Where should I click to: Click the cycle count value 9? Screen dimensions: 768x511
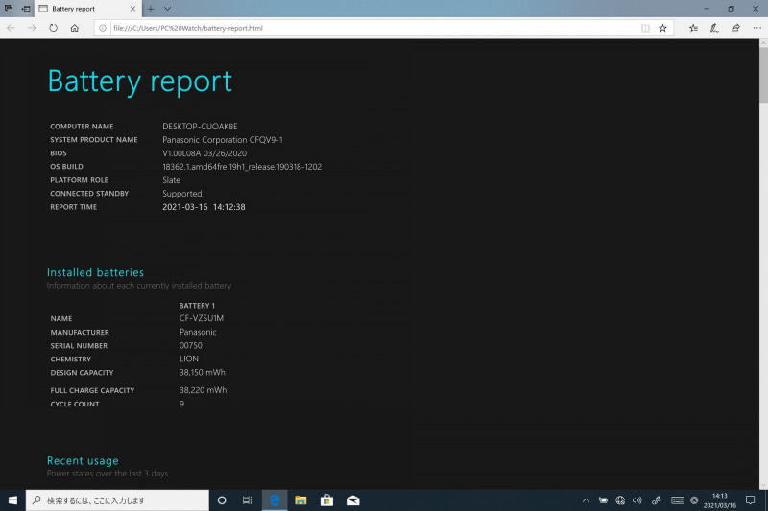point(181,404)
